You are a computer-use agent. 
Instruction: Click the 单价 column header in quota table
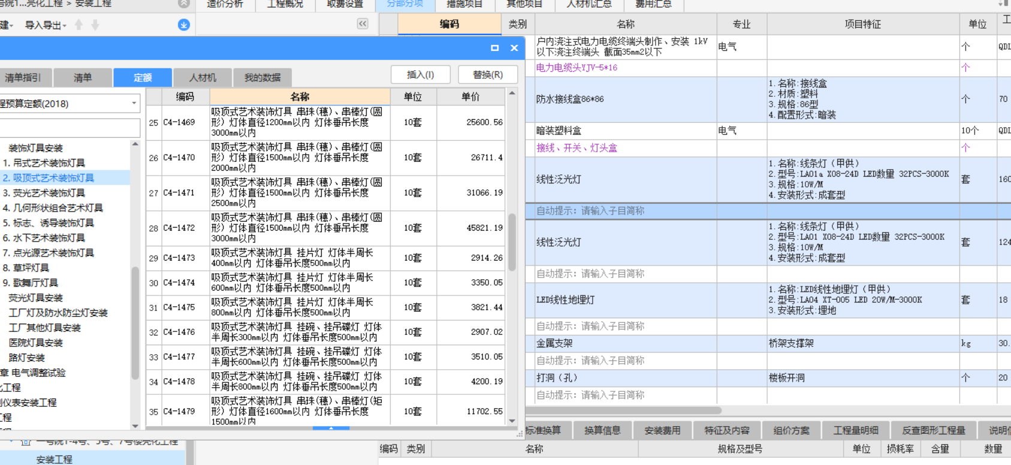(x=471, y=96)
